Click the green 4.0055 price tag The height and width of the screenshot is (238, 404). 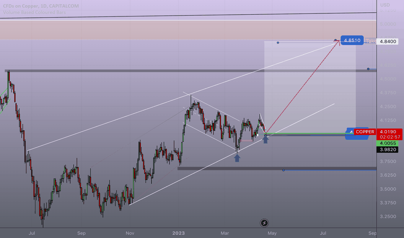coord(388,143)
